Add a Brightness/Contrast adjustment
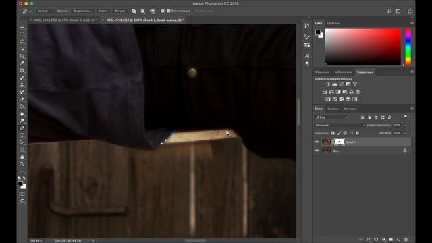 click(x=328, y=84)
